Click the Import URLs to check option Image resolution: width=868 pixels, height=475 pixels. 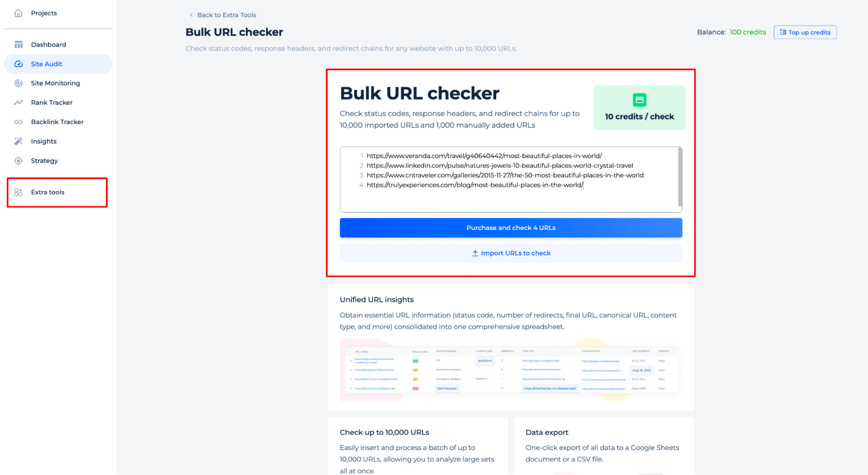coord(510,253)
